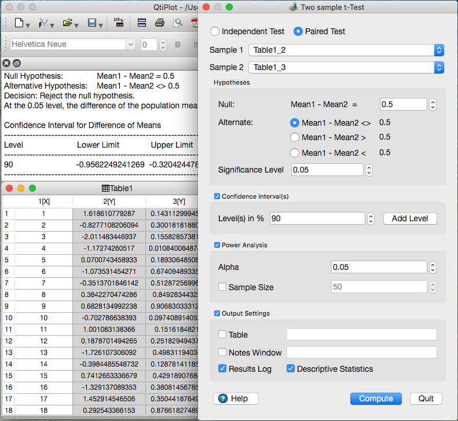Click the 2[Y] column header in Table1
Viewport: 458px width, 421px height.
point(109,202)
